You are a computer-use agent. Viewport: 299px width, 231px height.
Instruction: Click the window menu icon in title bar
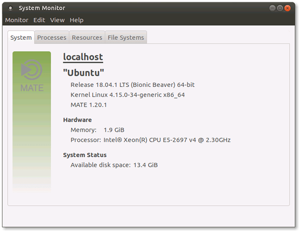tap(10, 8)
